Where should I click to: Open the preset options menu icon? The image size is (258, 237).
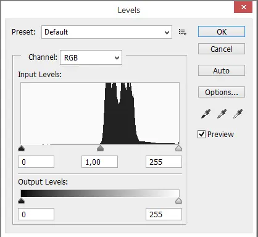coord(182,32)
